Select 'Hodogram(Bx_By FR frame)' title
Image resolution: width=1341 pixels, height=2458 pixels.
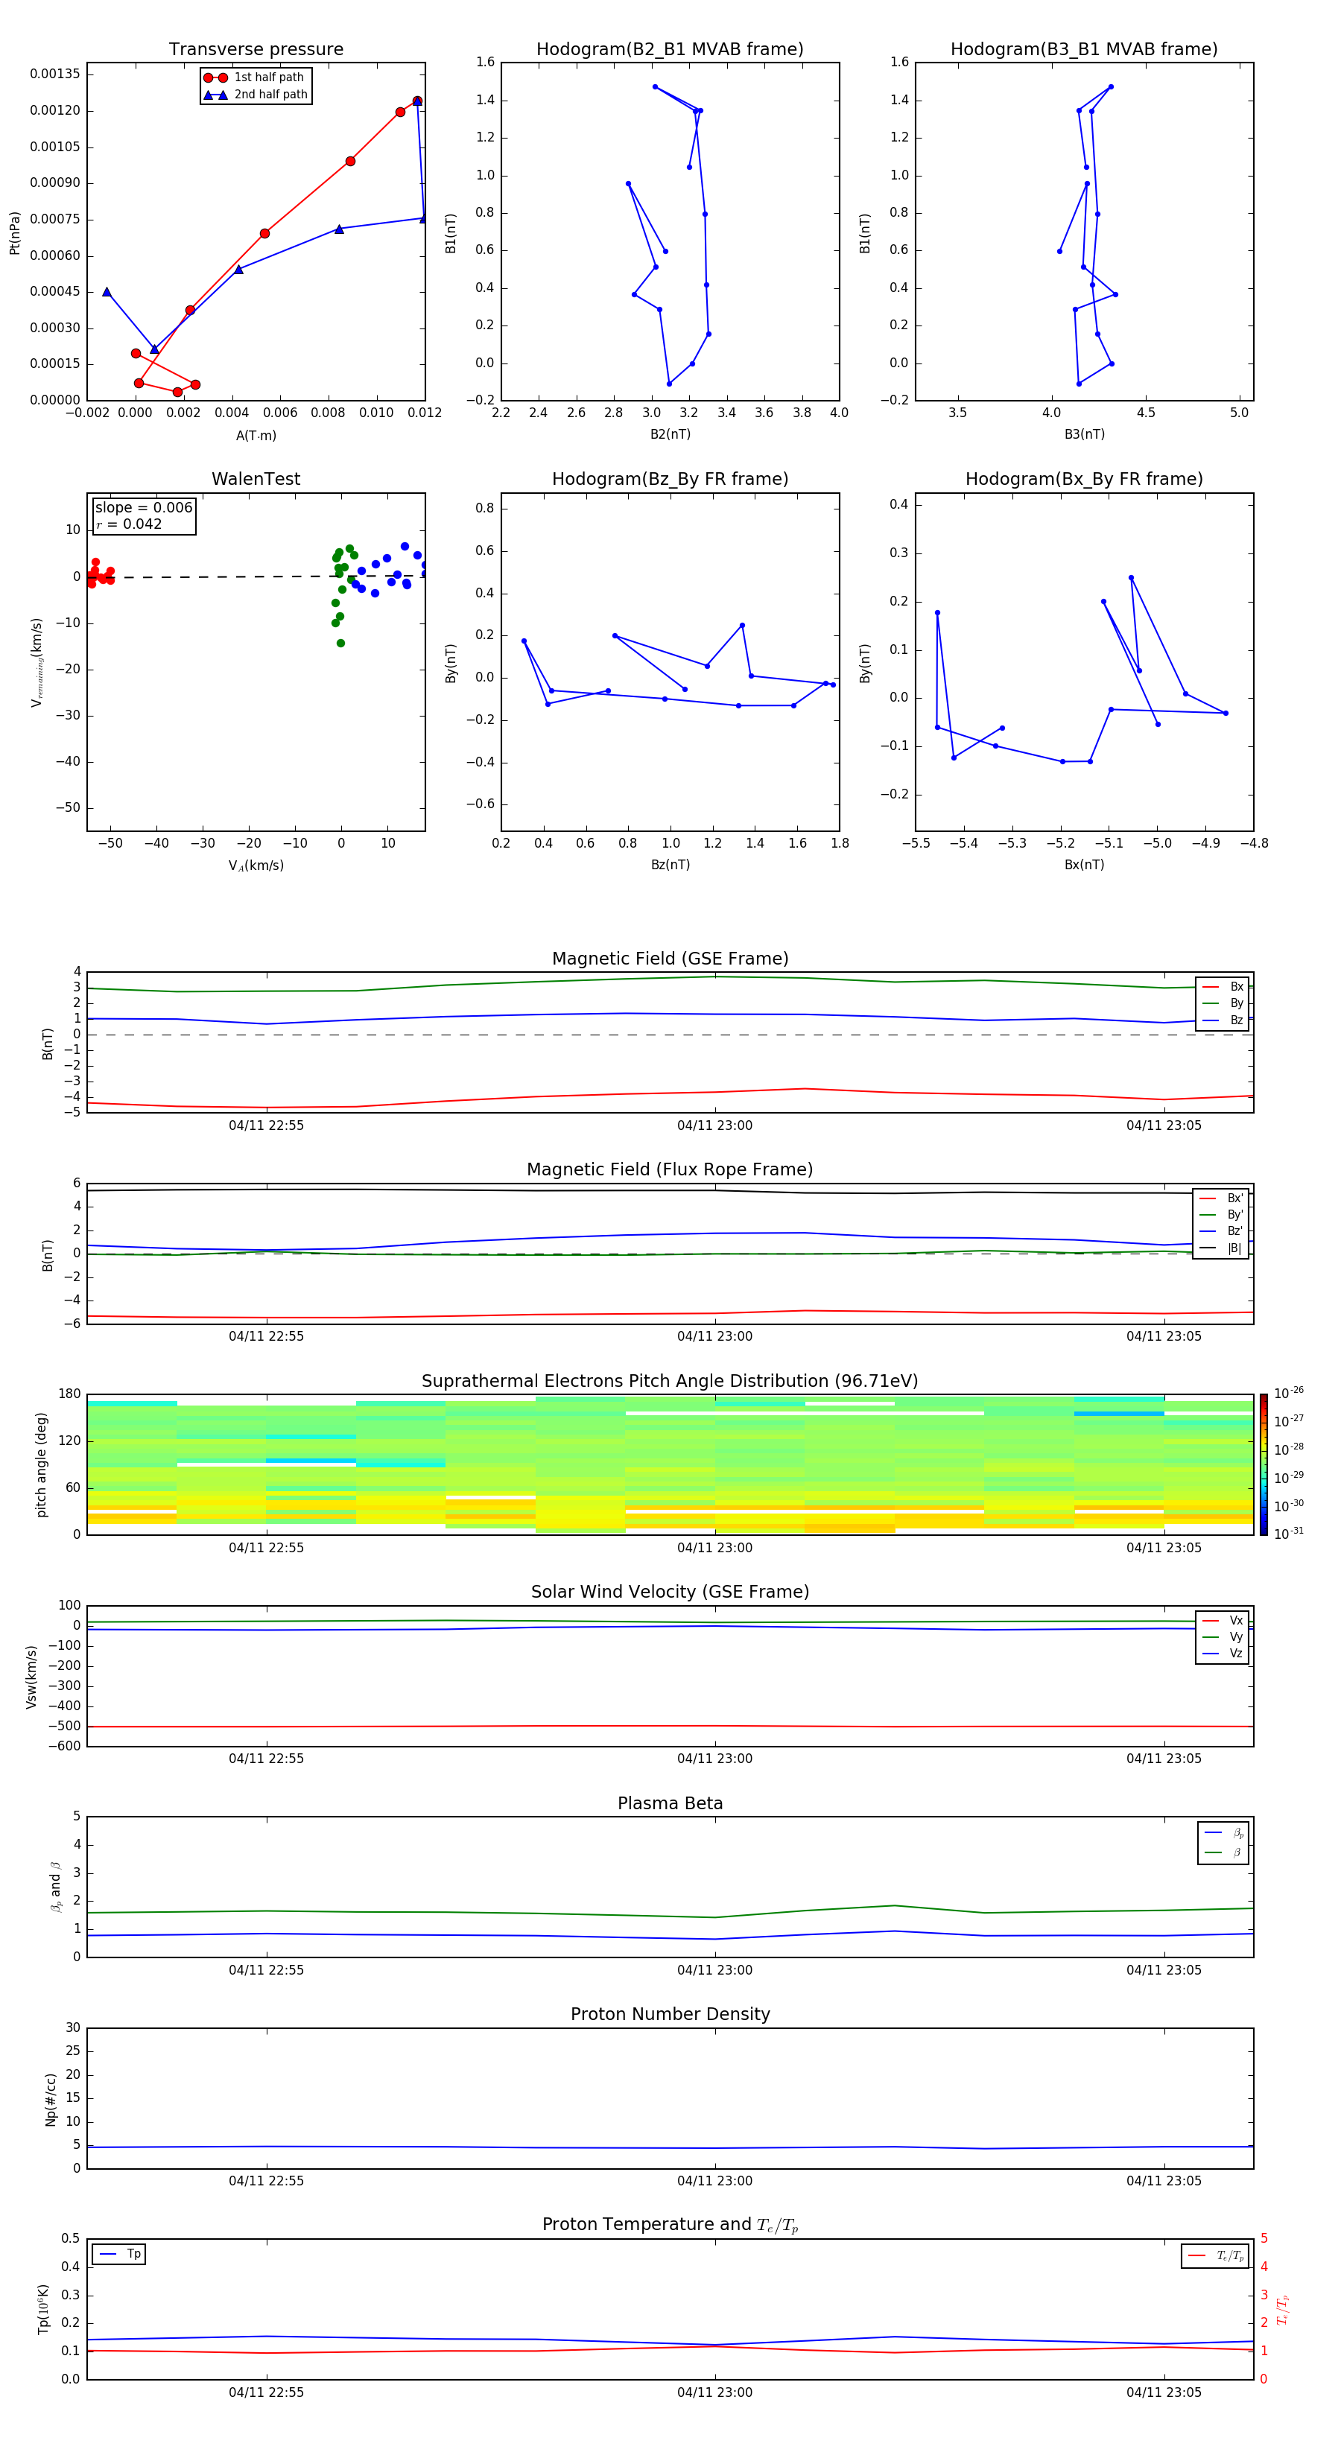click(1084, 479)
